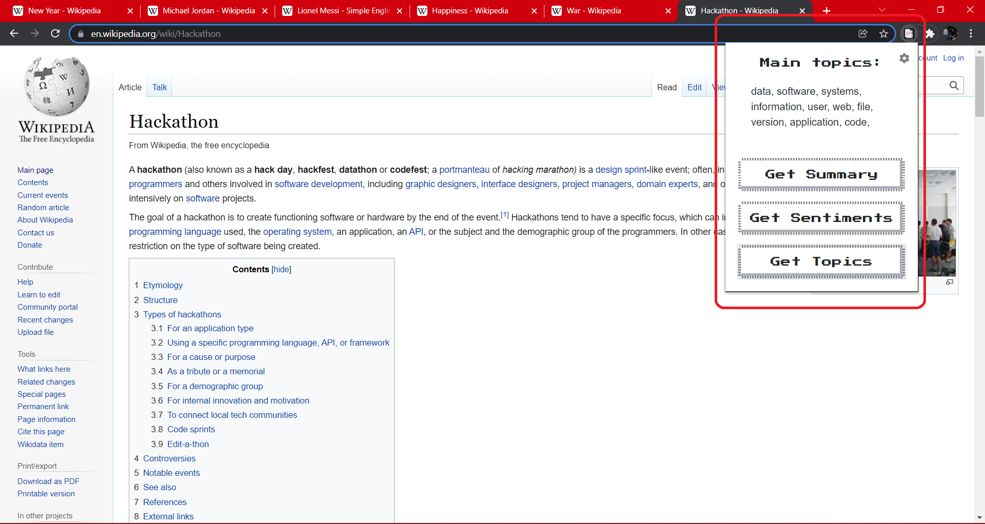Open the Edit tab

(695, 87)
